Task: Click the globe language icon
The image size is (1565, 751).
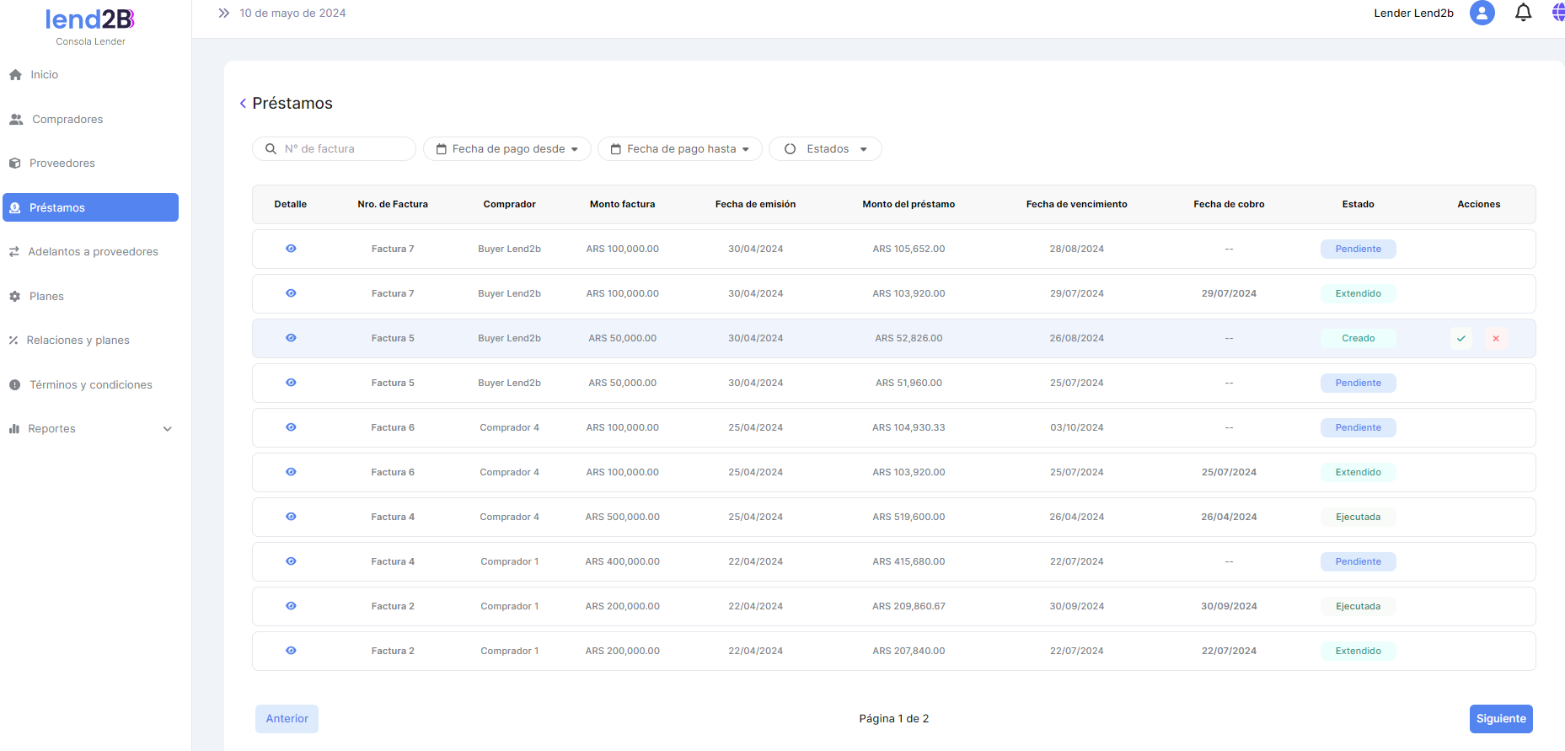Action: (x=1557, y=13)
